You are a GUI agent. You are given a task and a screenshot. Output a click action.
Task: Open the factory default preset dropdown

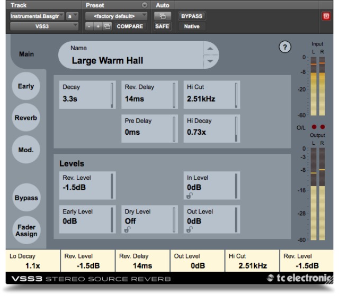117,16
